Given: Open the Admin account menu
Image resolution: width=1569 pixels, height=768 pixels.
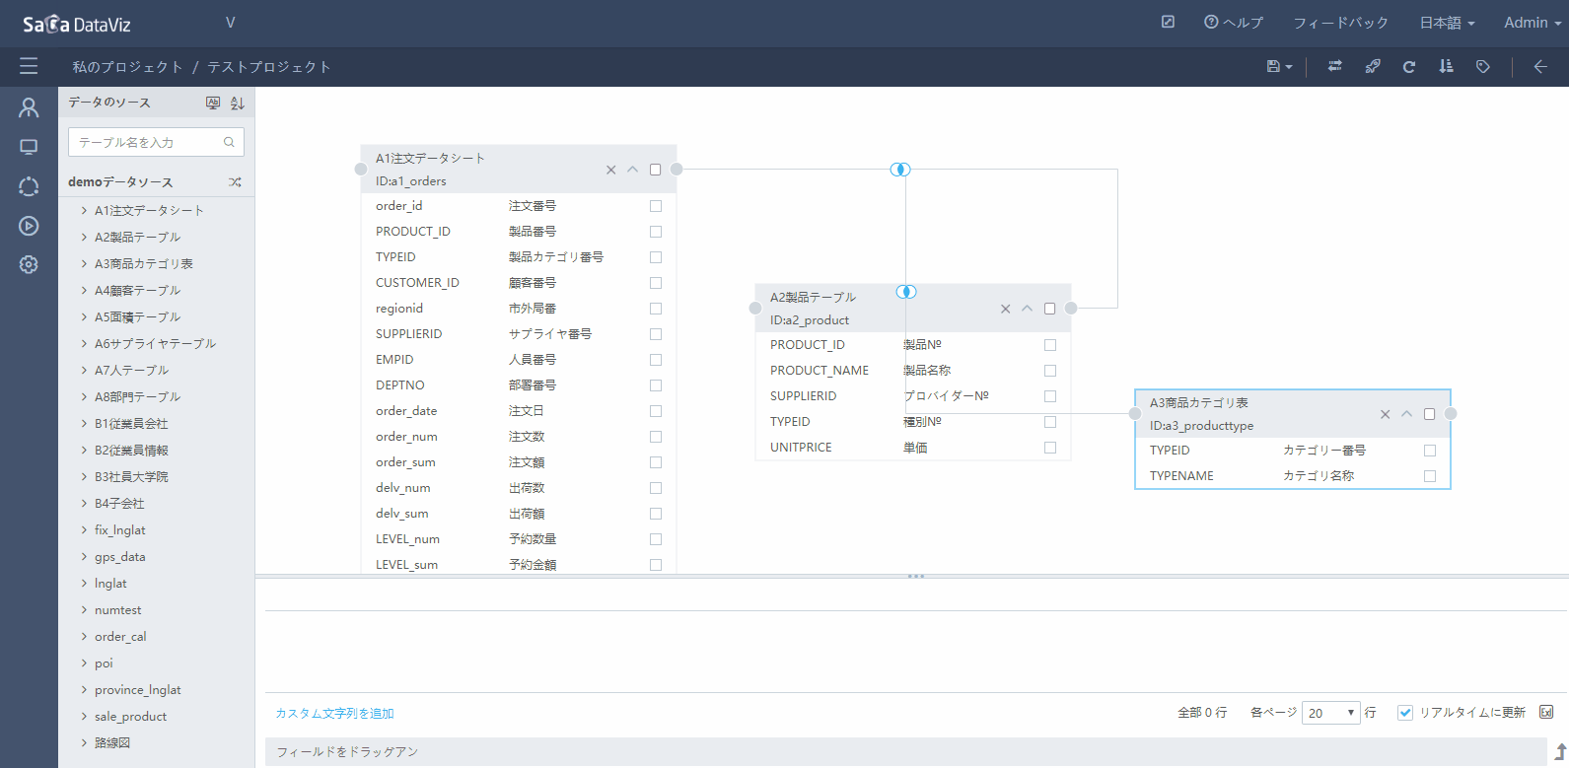Looking at the screenshot, I should click(1533, 23).
